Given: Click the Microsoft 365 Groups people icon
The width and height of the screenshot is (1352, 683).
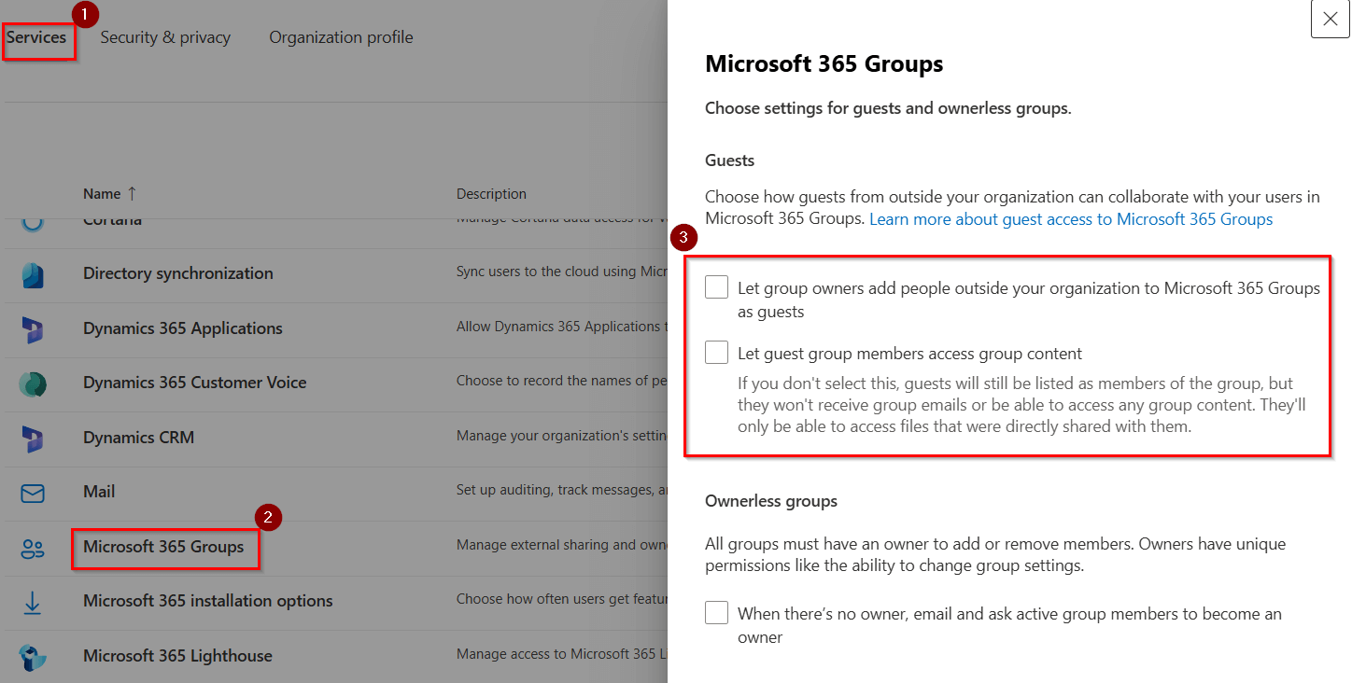Looking at the screenshot, I should pos(33,548).
